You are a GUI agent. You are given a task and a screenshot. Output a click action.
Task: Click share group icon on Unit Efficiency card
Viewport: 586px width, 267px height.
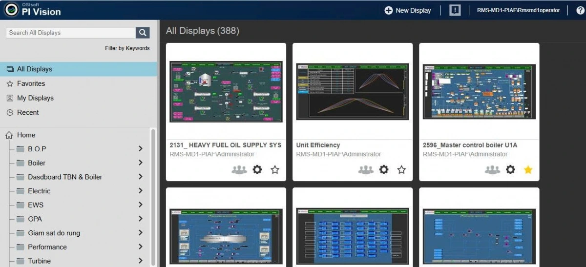(x=366, y=169)
